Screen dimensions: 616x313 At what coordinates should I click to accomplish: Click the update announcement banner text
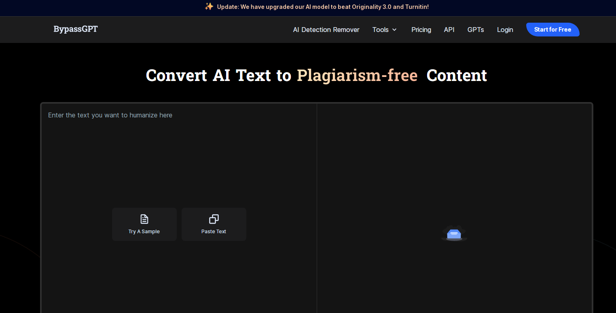coord(323,7)
